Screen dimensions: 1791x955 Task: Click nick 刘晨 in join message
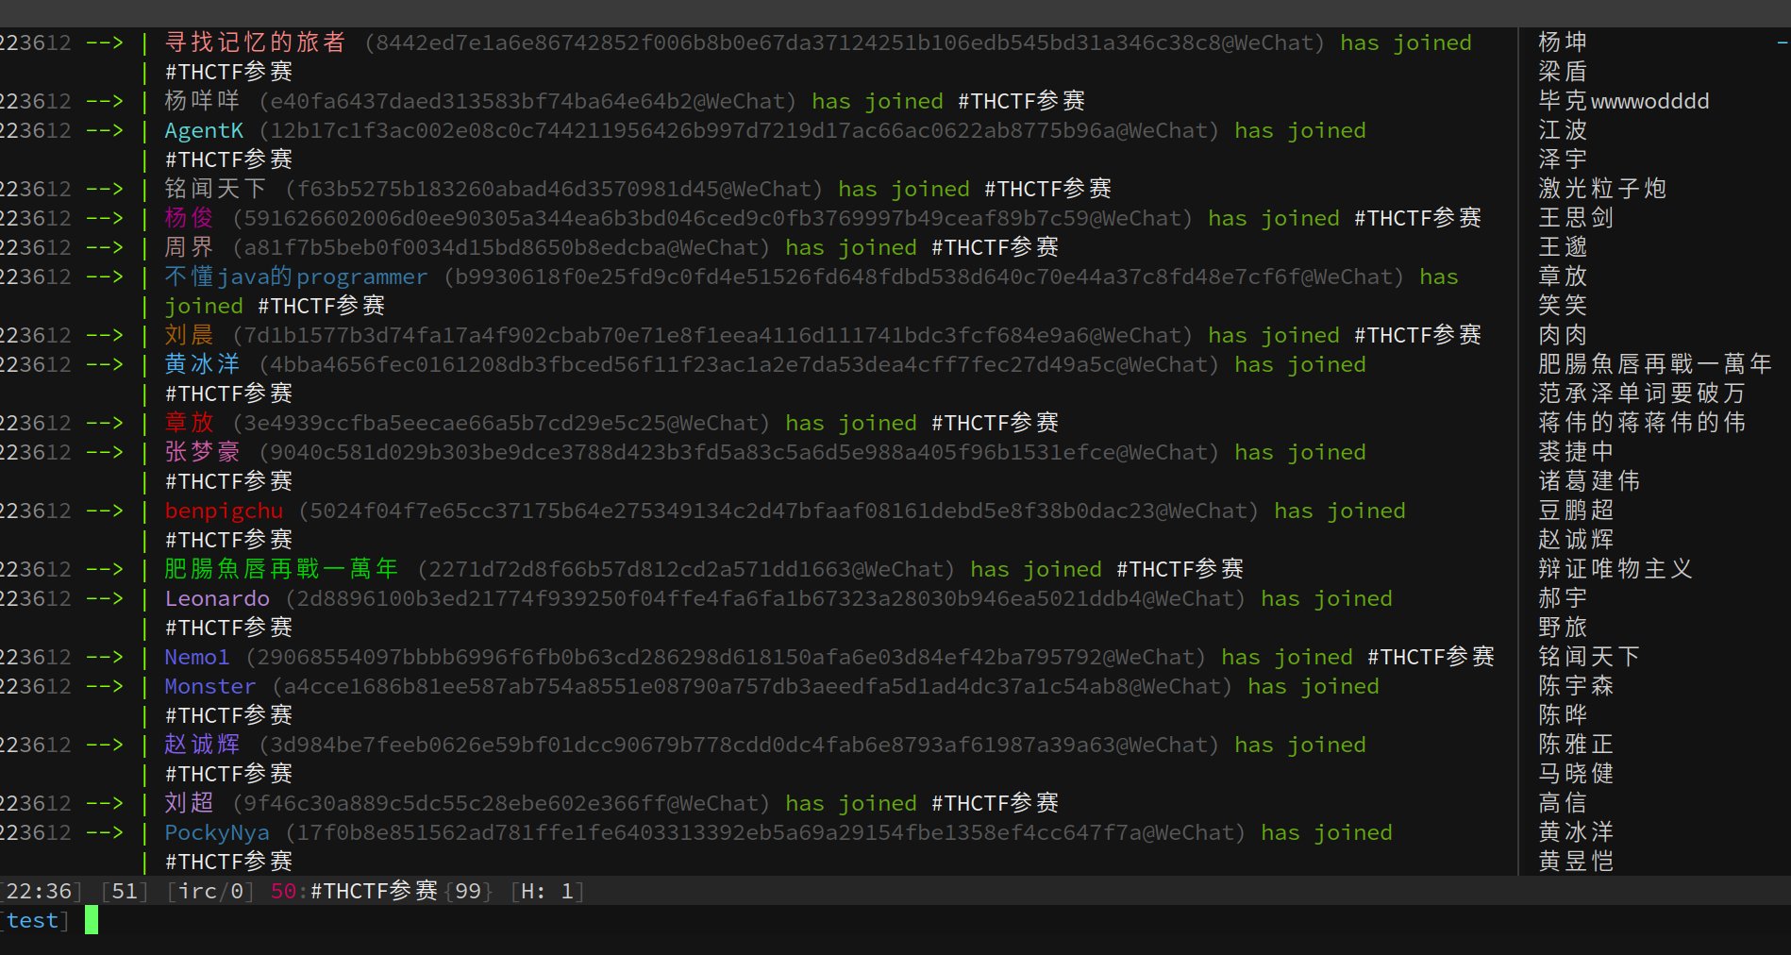click(x=189, y=335)
